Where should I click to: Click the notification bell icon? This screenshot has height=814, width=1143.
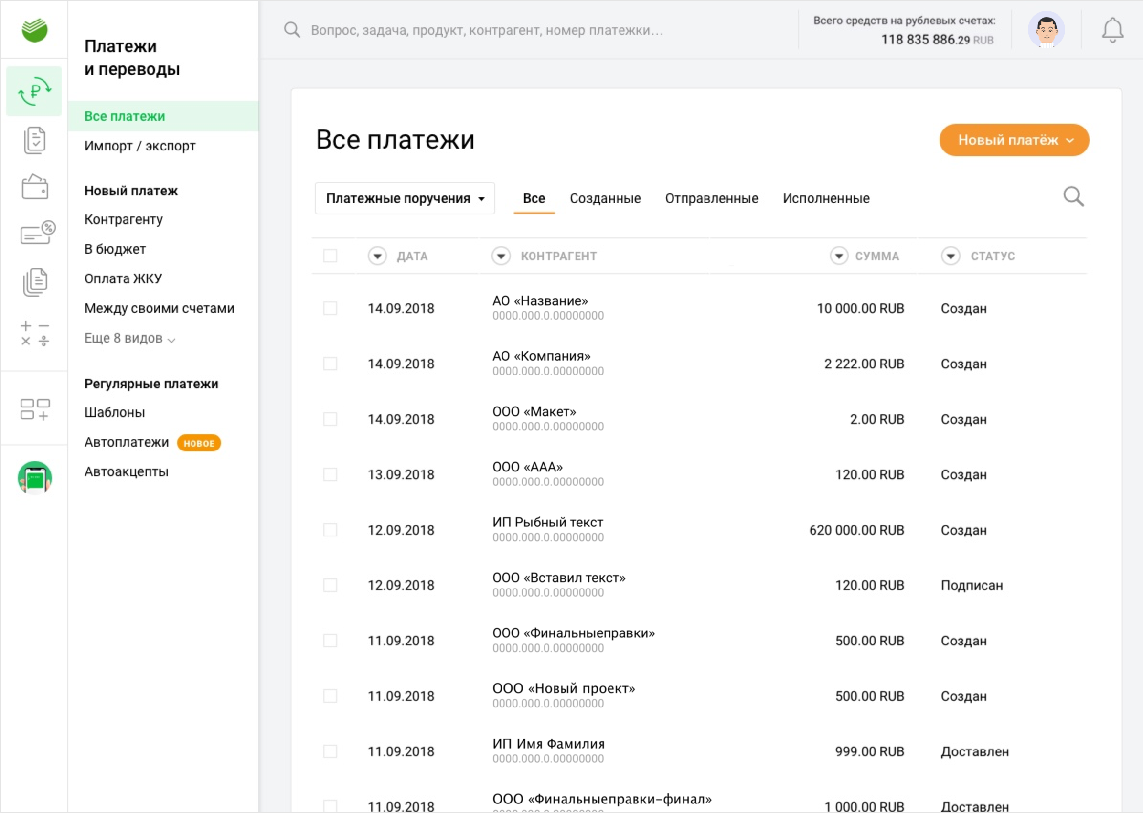(1112, 30)
